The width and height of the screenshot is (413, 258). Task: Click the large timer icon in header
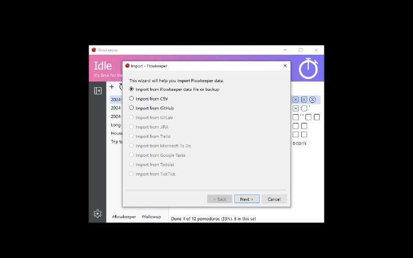pyautogui.click(x=308, y=68)
